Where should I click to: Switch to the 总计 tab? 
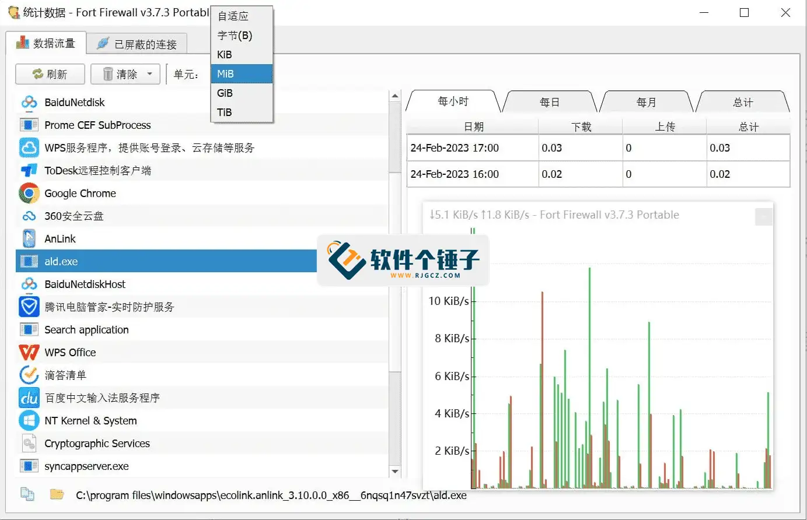click(743, 102)
